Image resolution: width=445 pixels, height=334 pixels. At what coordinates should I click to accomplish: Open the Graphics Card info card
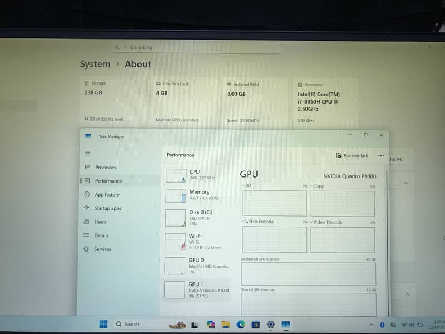(184, 102)
